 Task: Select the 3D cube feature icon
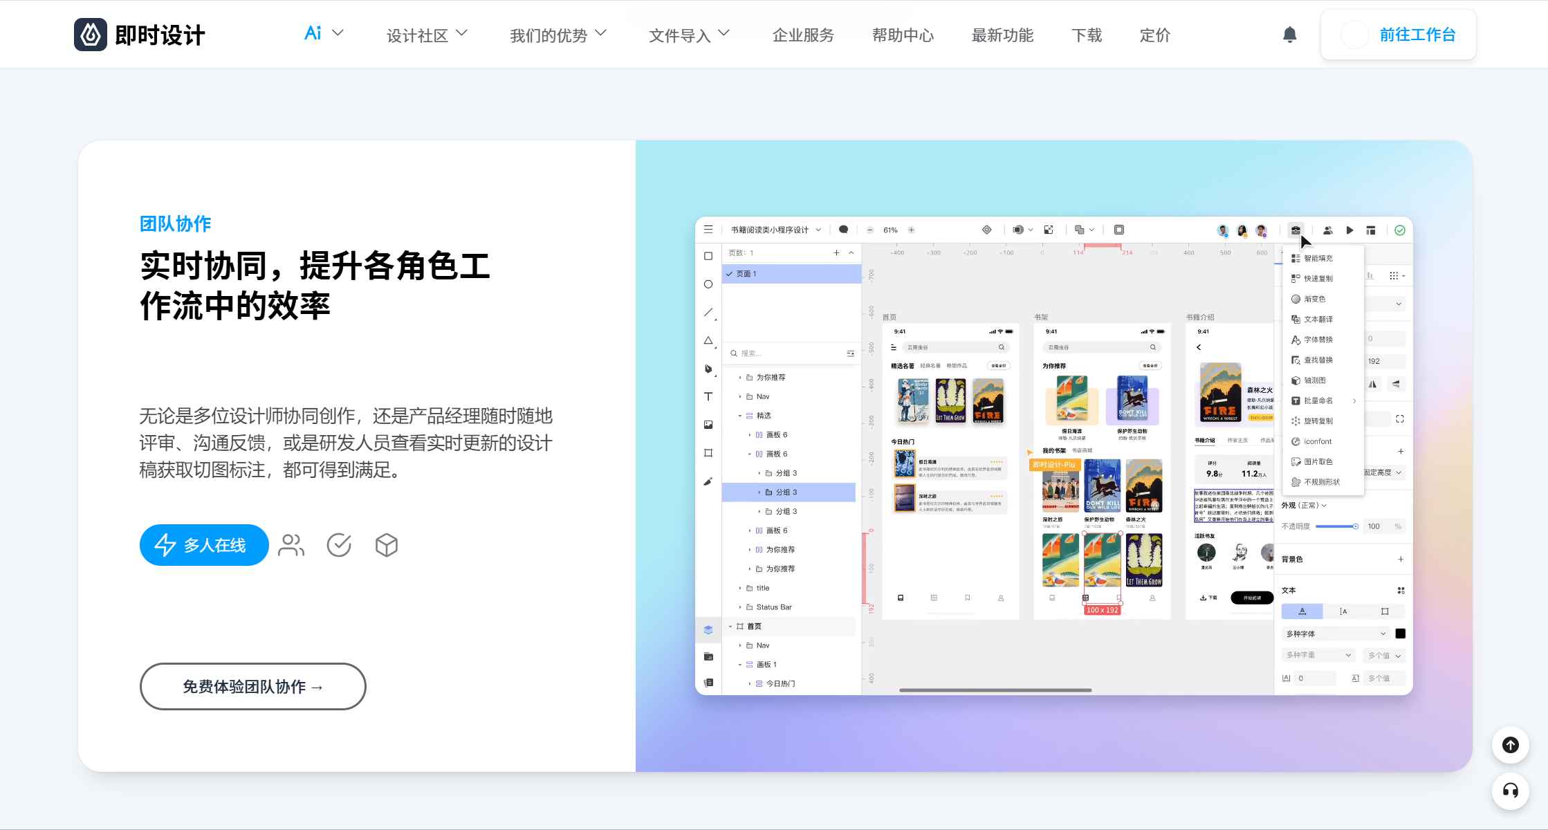coord(387,546)
